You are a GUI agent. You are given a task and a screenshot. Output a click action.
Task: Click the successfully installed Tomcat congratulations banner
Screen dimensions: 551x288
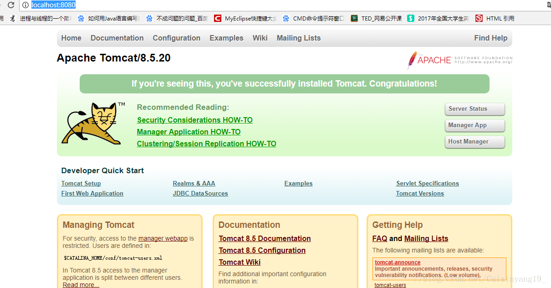click(x=284, y=84)
